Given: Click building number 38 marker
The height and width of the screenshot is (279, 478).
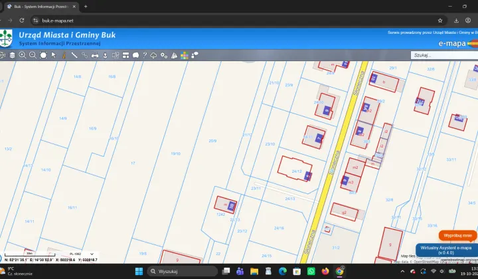Looking at the screenshot, I should pos(232,206).
